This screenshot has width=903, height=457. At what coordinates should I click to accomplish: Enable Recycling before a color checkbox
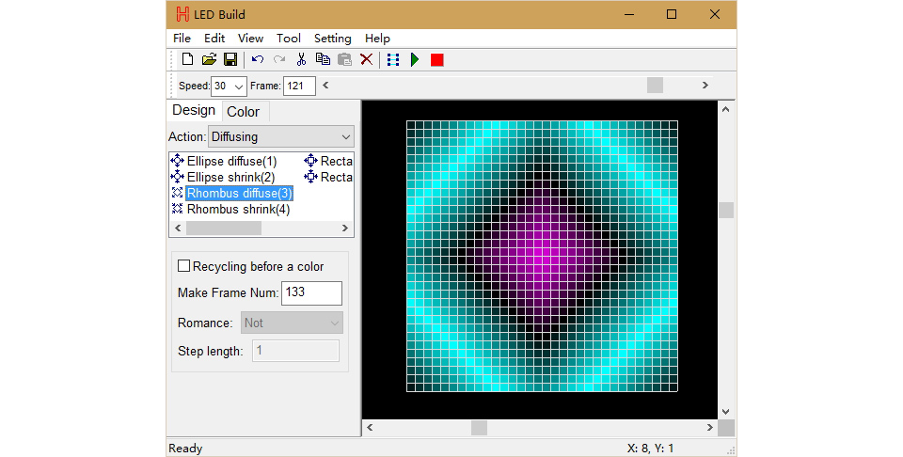183,266
